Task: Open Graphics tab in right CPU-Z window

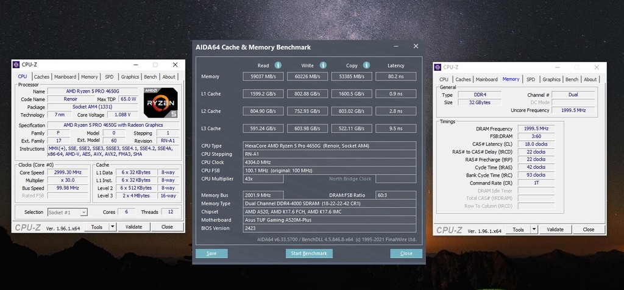Action: [x=551, y=79]
